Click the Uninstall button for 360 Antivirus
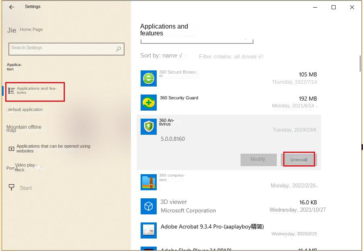 pyautogui.click(x=299, y=159)
